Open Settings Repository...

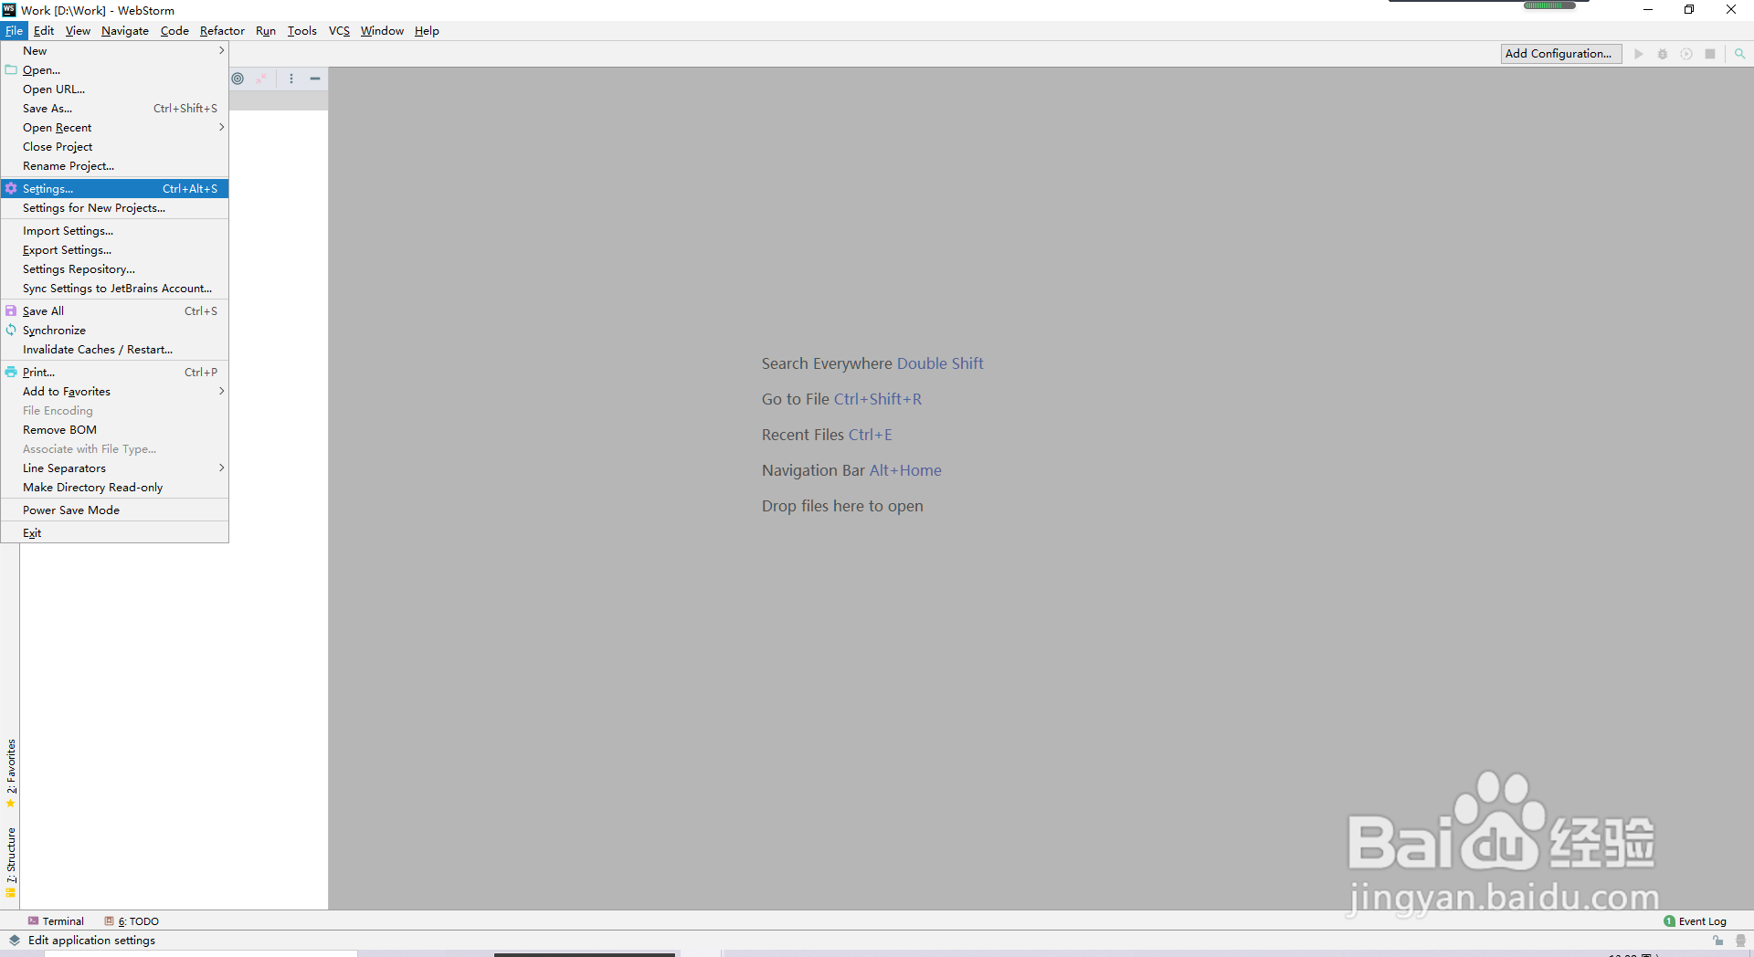[x=114, y=269]
